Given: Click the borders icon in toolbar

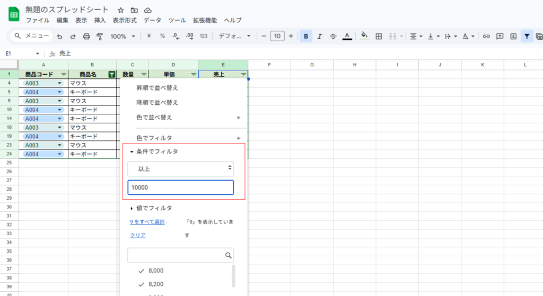Looking at the screenshot, I should point(379,37).
